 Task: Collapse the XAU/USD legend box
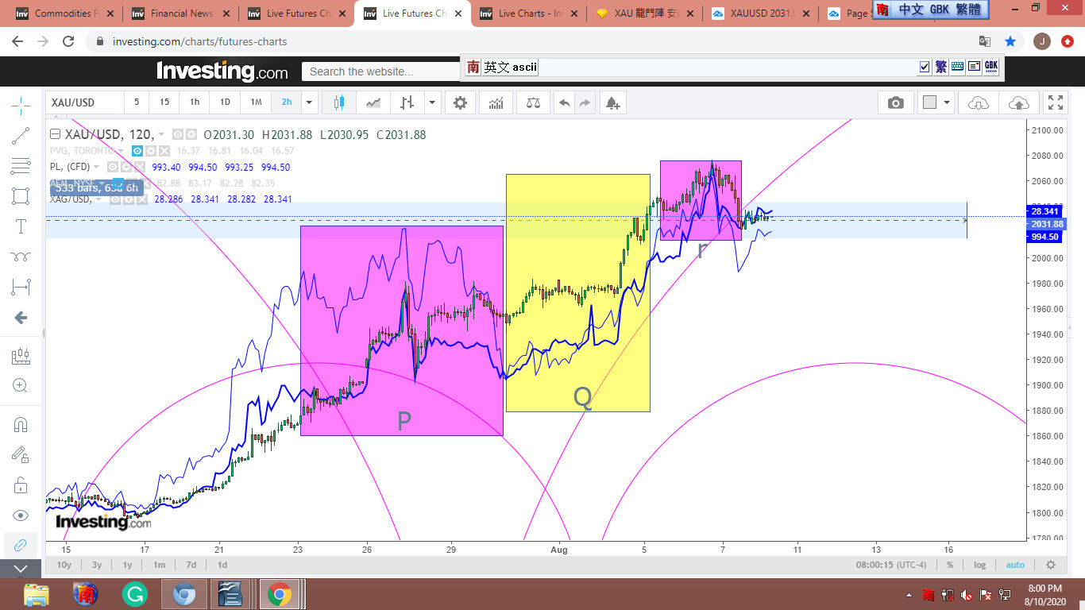55,135
